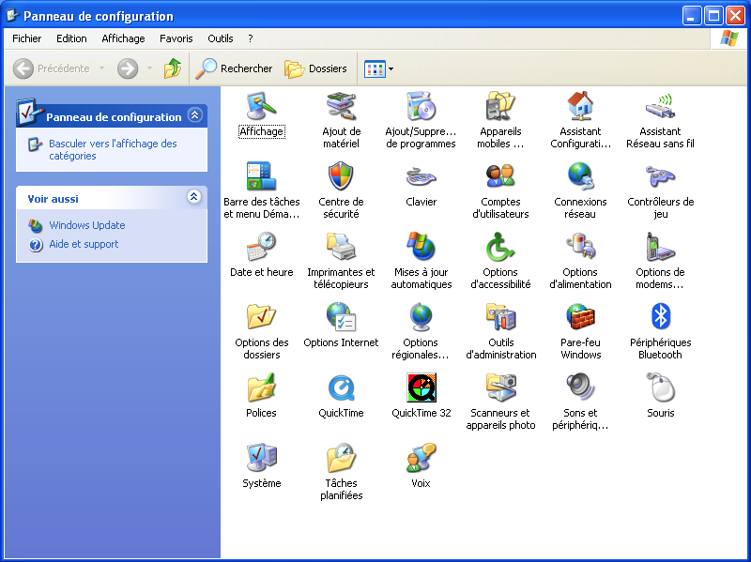Open the Affichage menu in menu bar
The height and width of the screenshot is (562, 751).
pos(123,38)
